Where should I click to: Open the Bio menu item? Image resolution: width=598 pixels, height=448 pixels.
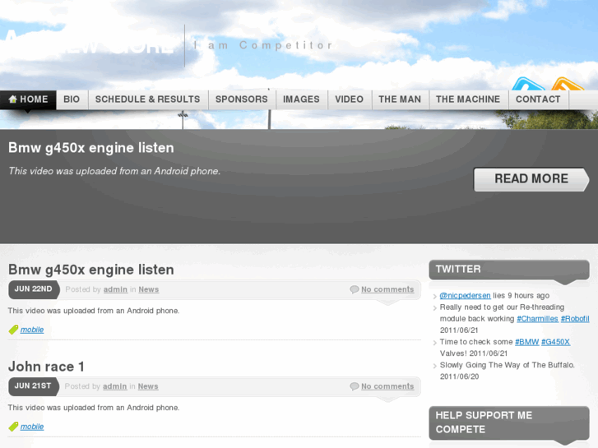point(72,99)
